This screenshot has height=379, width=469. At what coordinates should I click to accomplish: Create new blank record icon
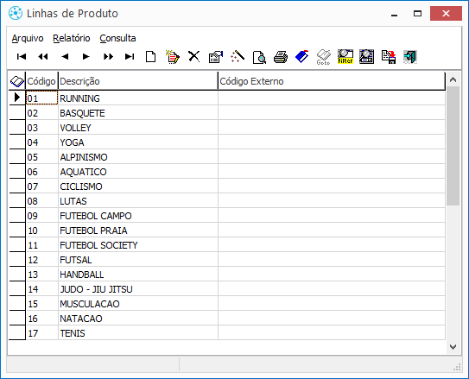click(151, 56)
